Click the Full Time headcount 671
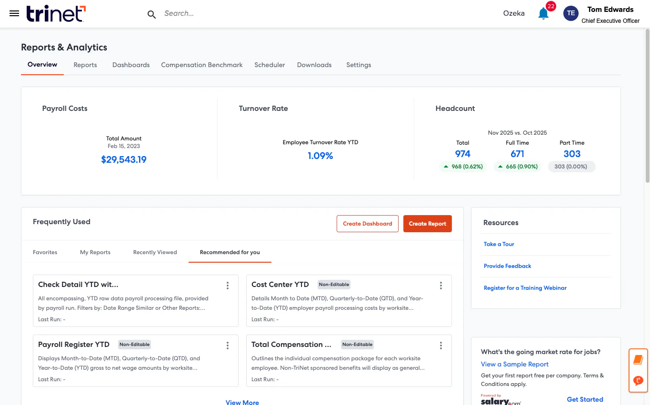This screenshot has width=650, height=405. (x=518, y=154)
